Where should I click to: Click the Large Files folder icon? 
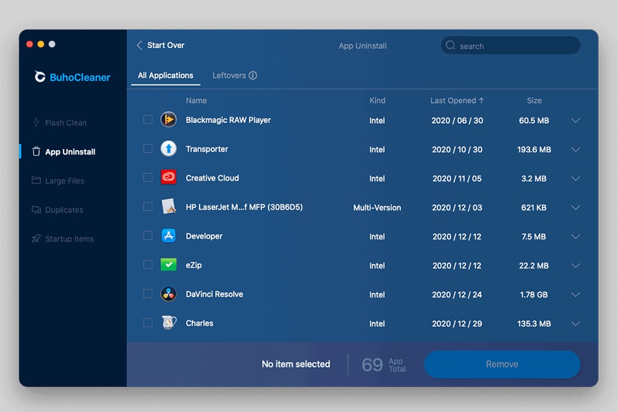click(x=36, y=180)
